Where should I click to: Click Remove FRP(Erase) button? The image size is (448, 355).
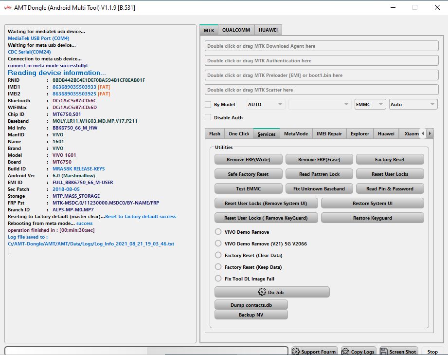[319, 159]
